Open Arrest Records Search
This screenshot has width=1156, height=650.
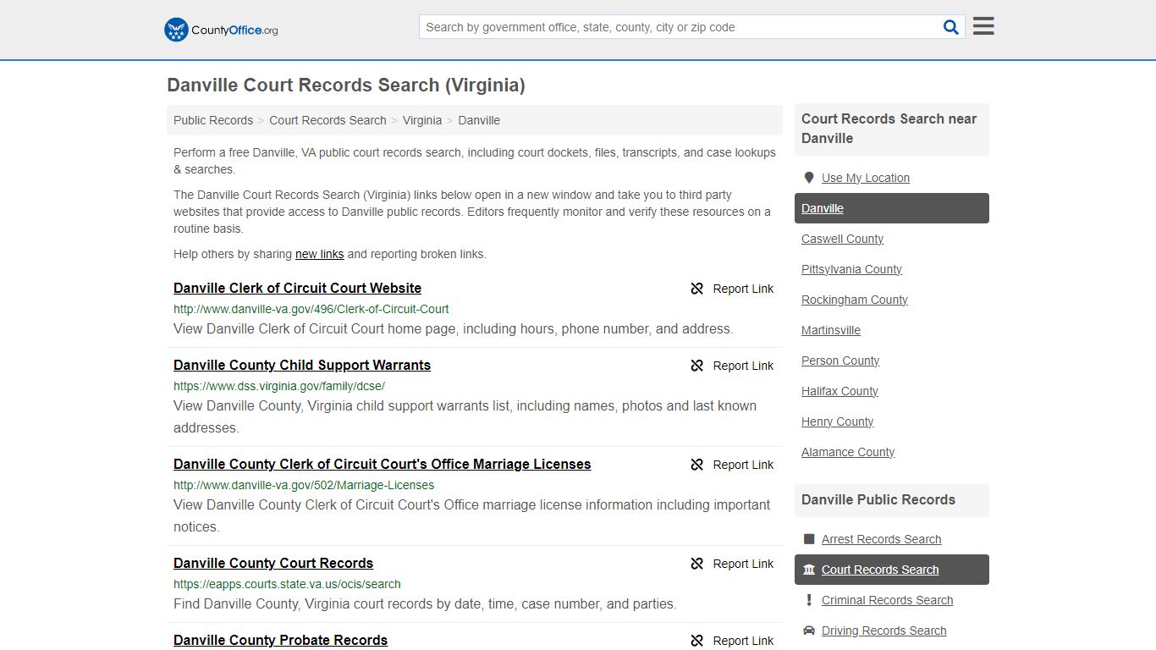point(881,539)
